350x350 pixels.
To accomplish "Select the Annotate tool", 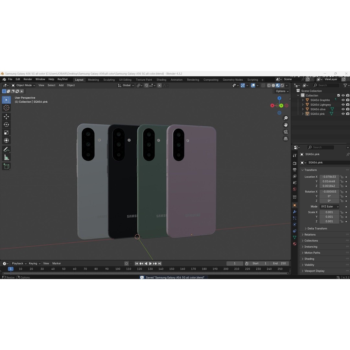I will [x=6, y=149].
